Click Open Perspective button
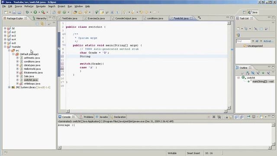 [x=244, y=12]
